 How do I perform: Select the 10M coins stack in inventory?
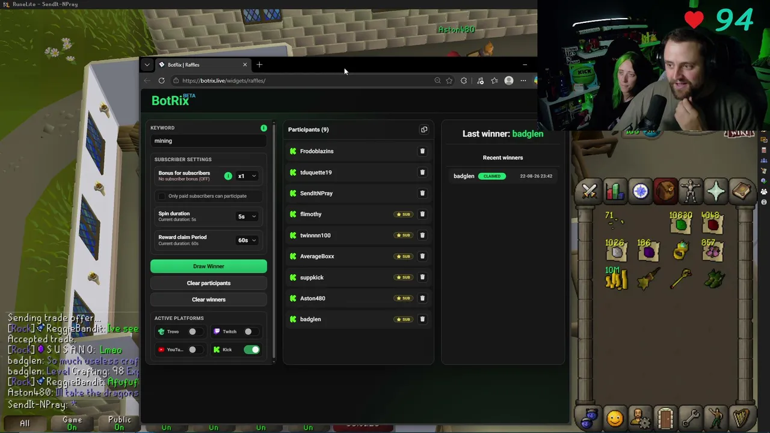616,278
